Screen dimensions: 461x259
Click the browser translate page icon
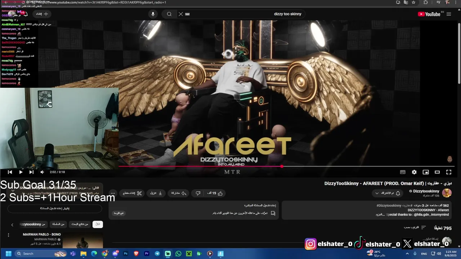[x=406, y=2]
